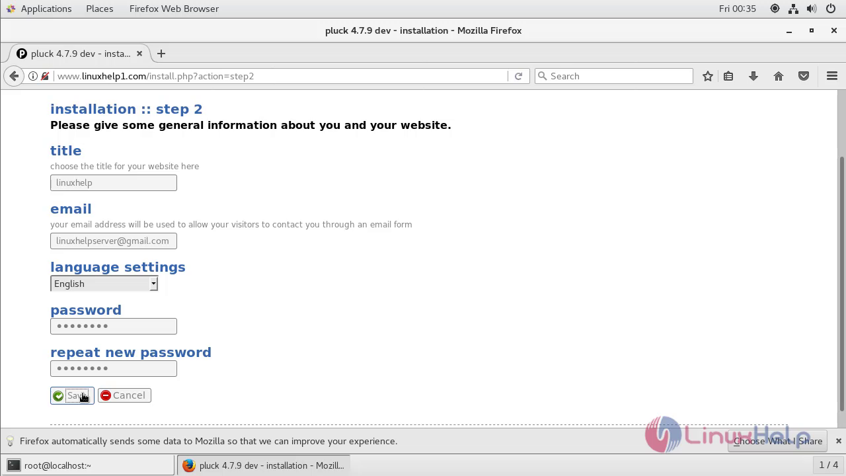Click the Pocket icon in toolbar
The image size is (846, 476).
coord(804,76)
